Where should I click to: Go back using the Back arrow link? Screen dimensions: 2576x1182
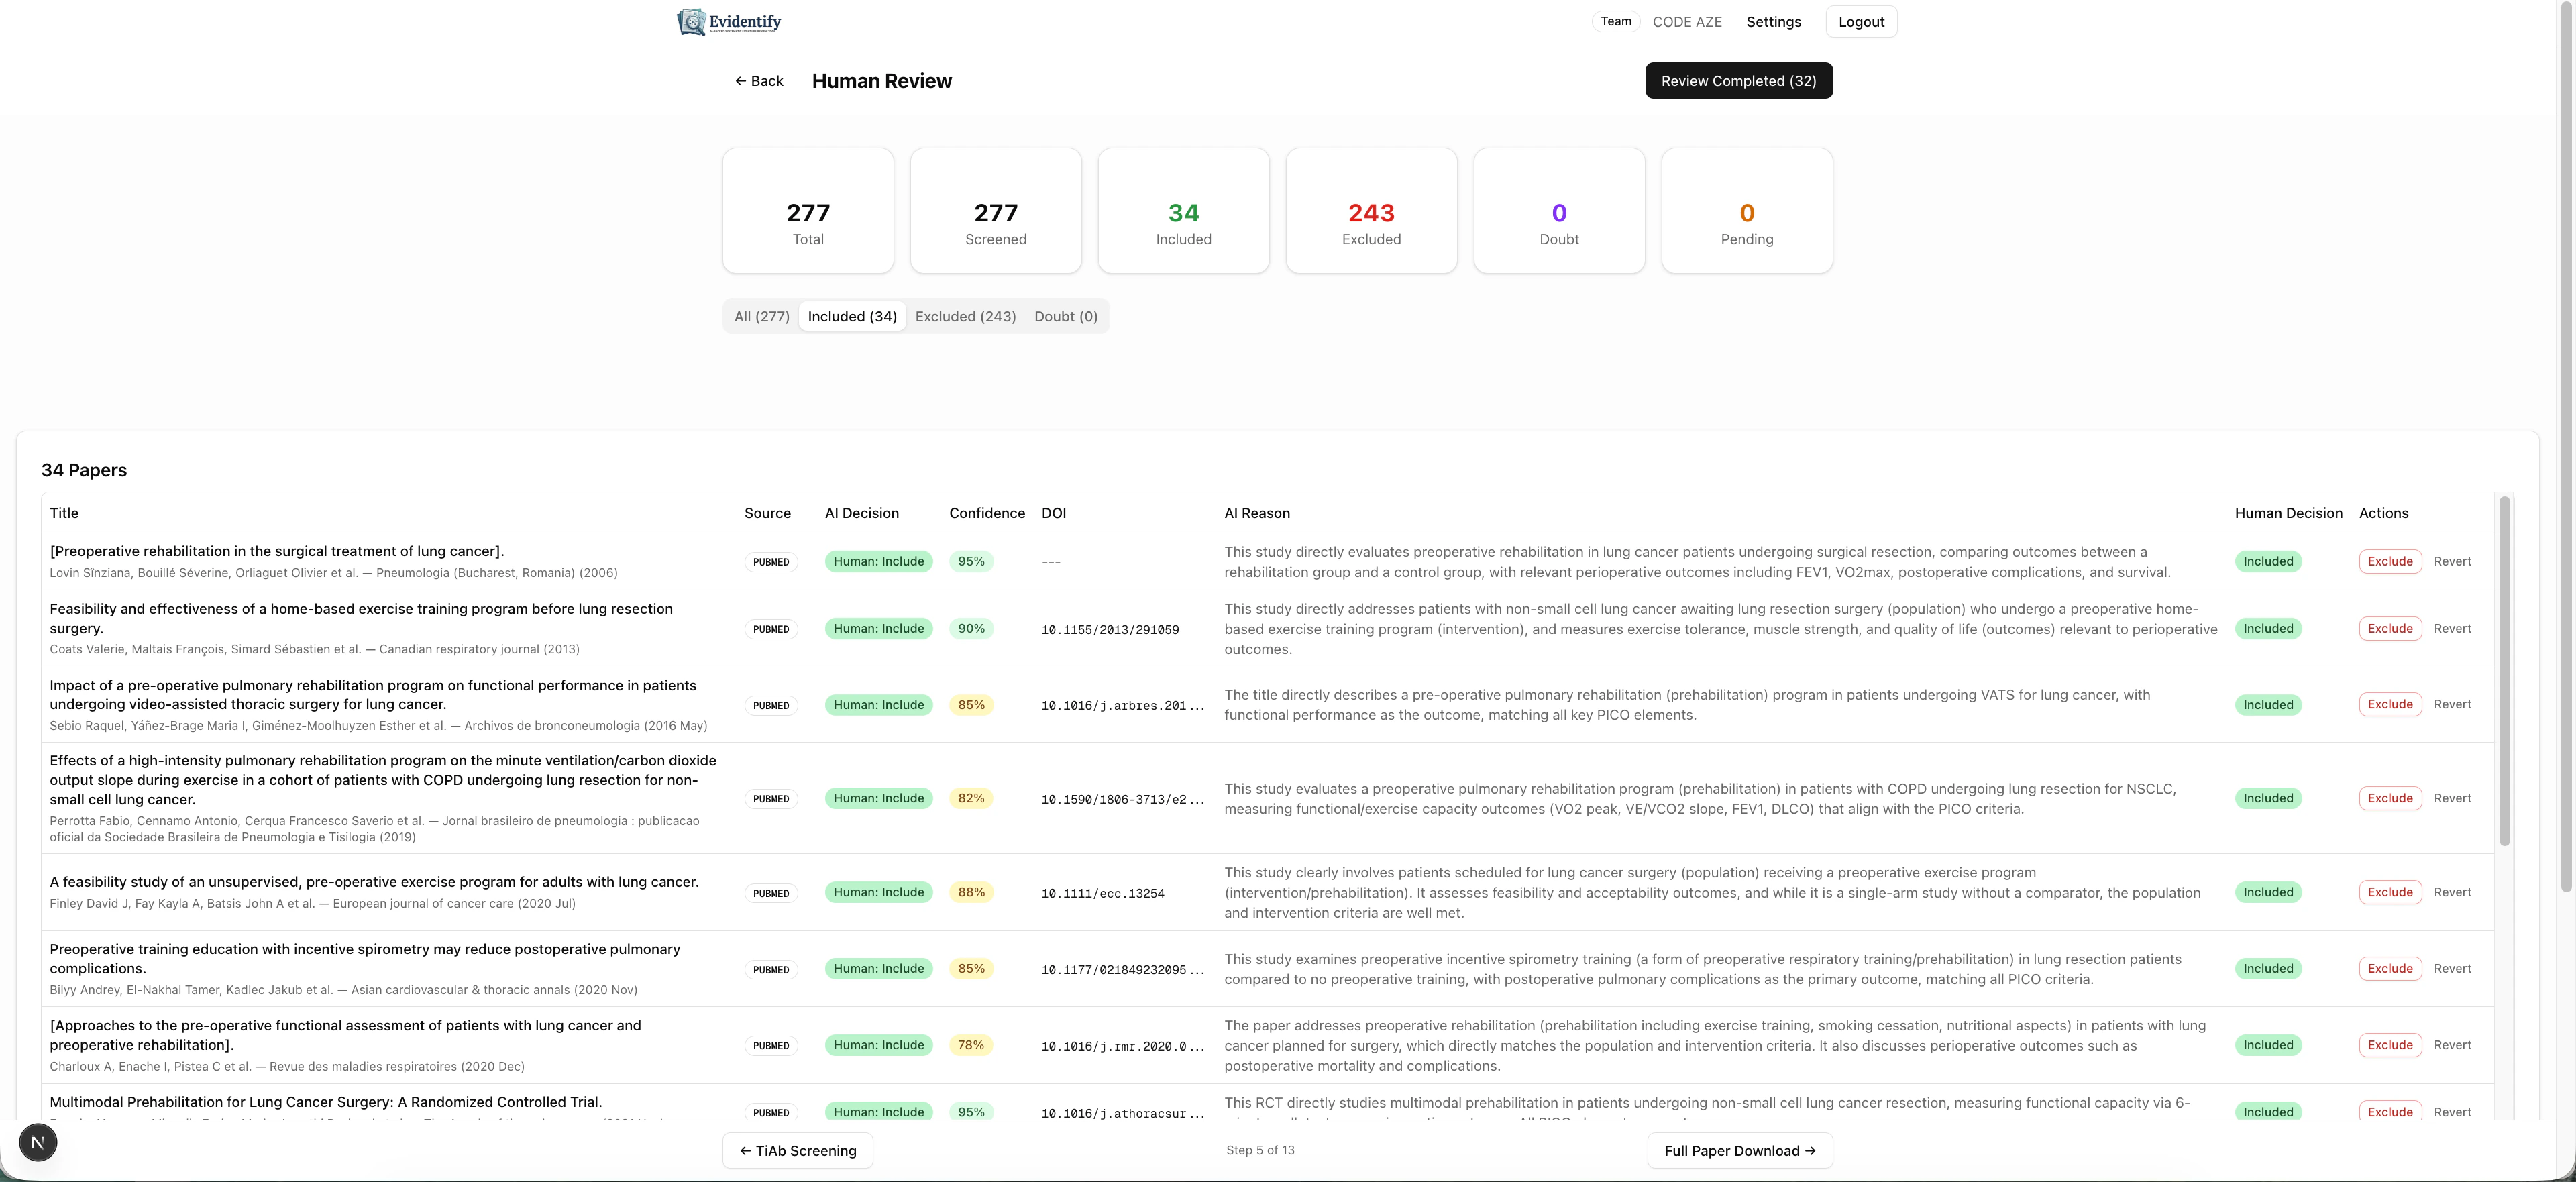[759, 81]
